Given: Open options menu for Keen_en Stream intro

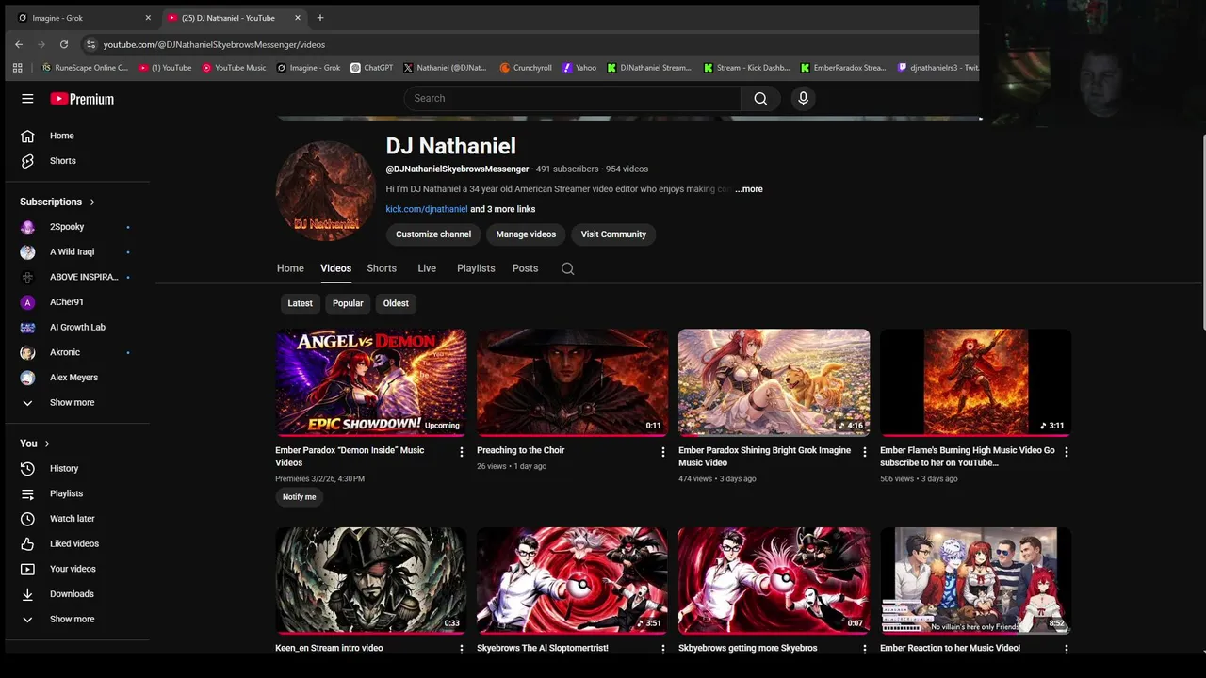Looking at the screenshot, I should tap(461, 649).
